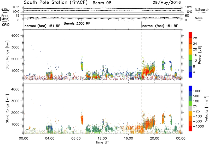Click the 4000 tick on the power panel
Viewport: 209px width, 144px height.
tap(15, 36)
